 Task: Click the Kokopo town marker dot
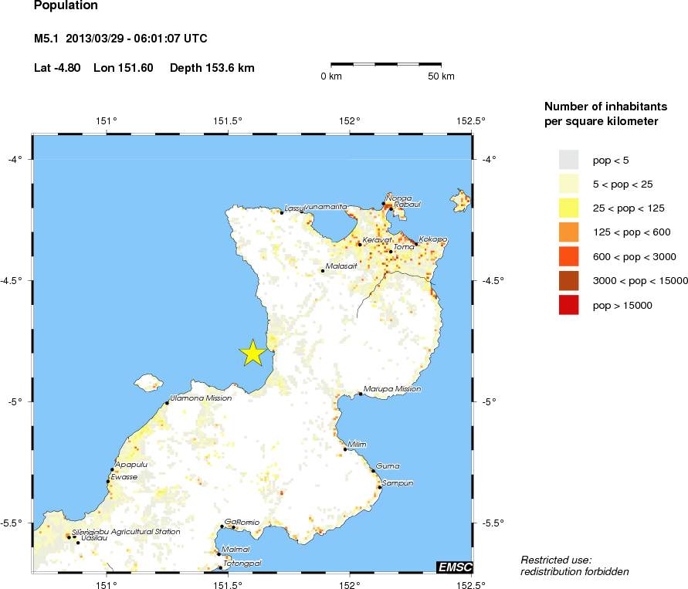click(415, 244)
